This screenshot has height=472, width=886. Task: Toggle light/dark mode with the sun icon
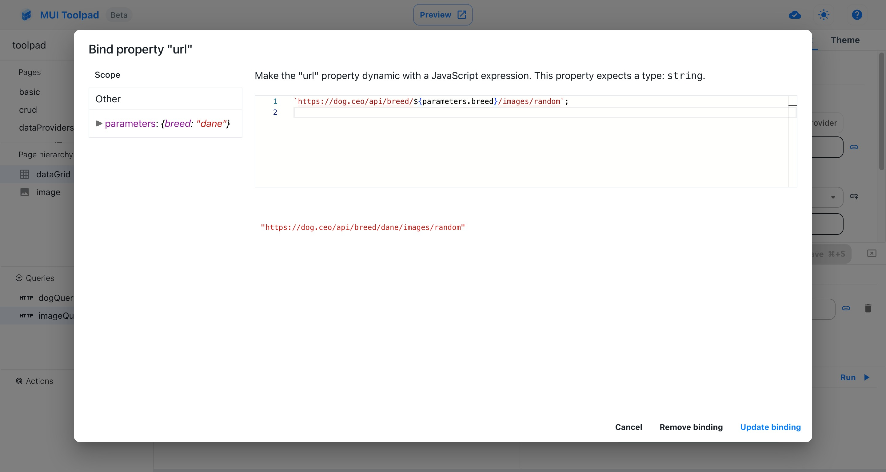824,15
